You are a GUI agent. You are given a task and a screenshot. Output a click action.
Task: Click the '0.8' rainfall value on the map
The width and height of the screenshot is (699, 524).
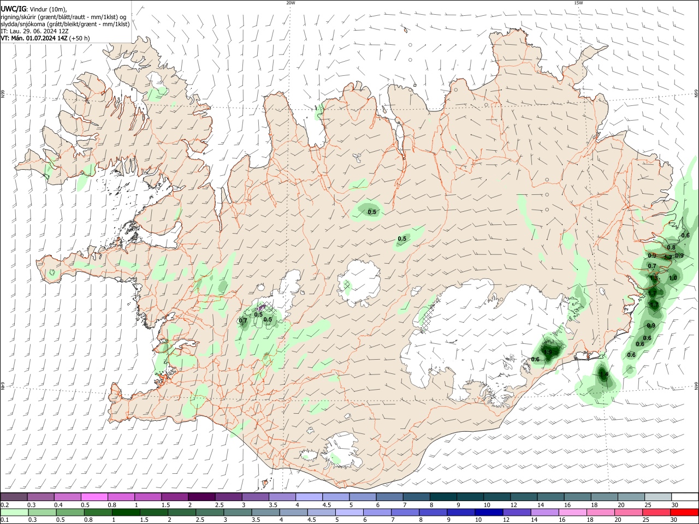coord(671,247)
